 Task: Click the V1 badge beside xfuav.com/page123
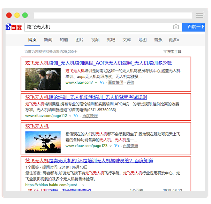116,146
